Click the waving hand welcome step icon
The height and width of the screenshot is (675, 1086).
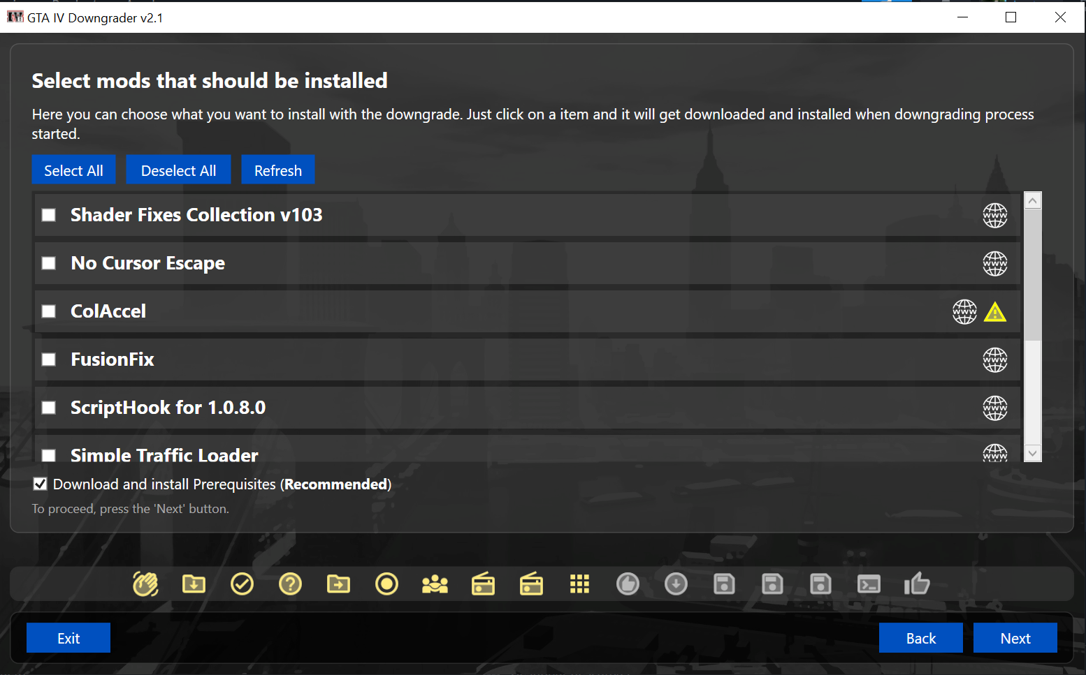[145, 584]
